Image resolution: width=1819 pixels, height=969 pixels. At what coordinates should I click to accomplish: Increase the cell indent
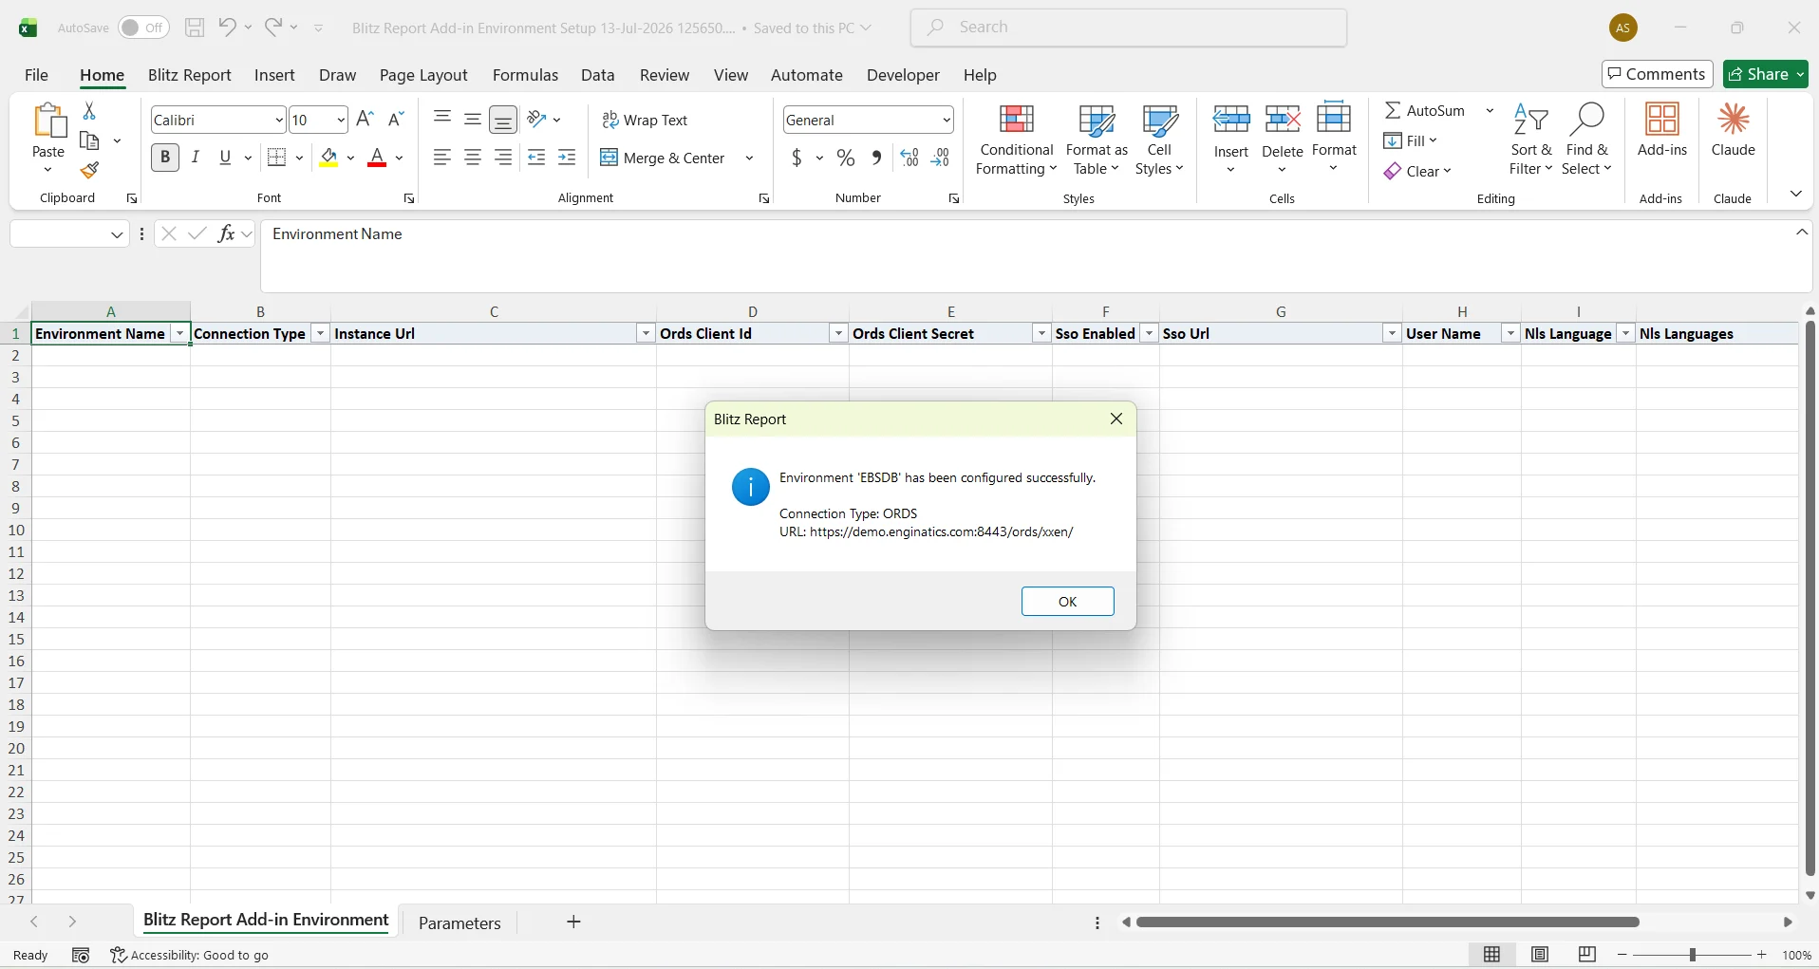point(567,158)
